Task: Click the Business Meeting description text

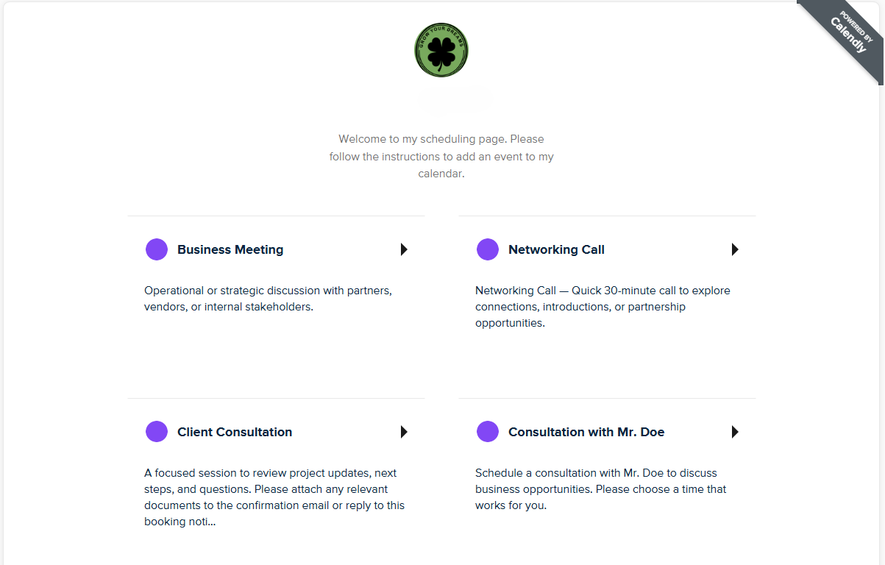Action: pyautogui.click(x=268, y=299)
